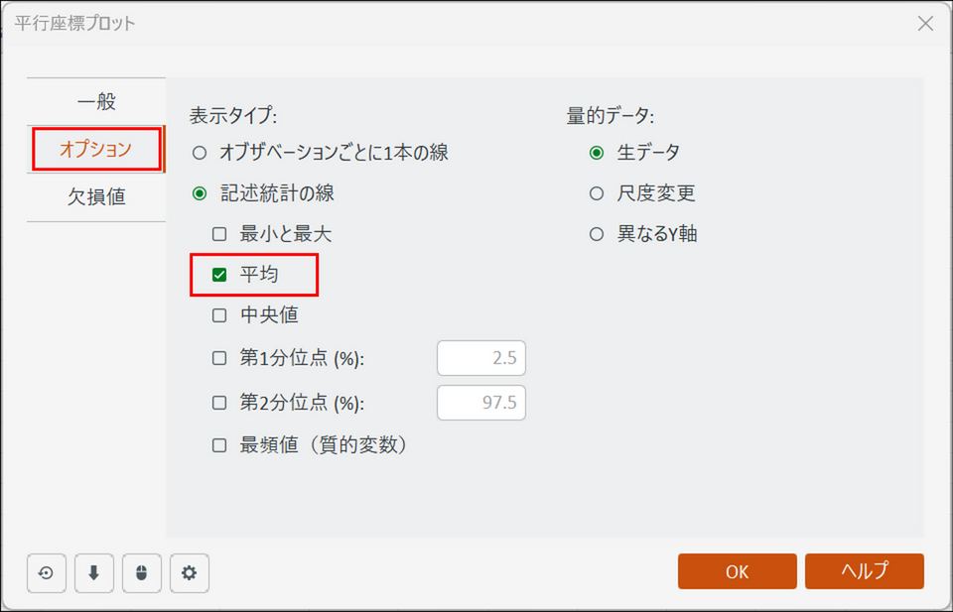This screenshot has height=612, width=953.
Task: Select the 尺度変更 radio button
Action: pyautogui.click(x=597, y=193)
